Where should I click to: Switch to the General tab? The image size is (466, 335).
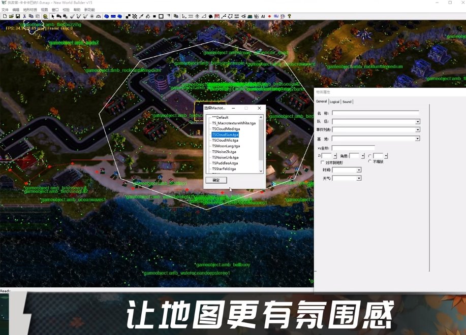point(321,102)
